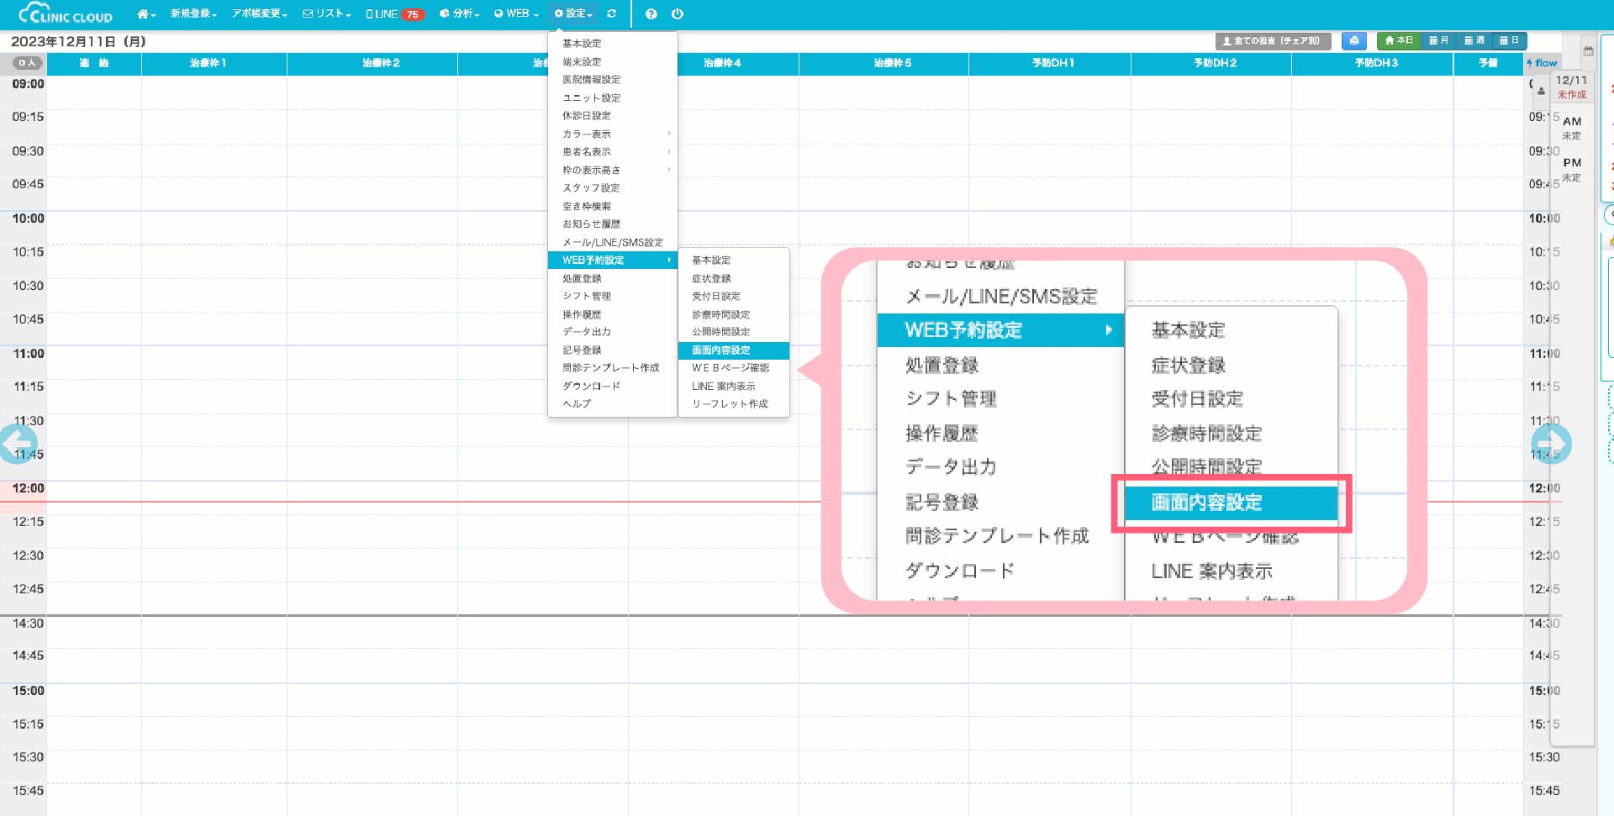Click the flow column header
The width and height of the screenshot is (1614, 816).
point(1543,63)
